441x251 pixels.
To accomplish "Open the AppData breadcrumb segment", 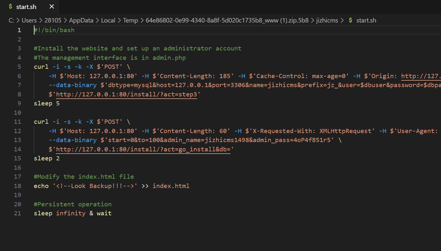I will tap(81, 20).
